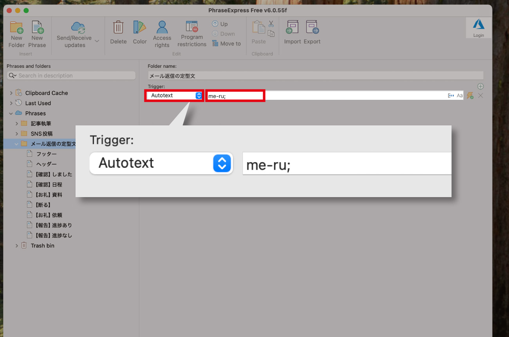
Task: Click the bracket icon in the trigger field
Action: point(451,96)
